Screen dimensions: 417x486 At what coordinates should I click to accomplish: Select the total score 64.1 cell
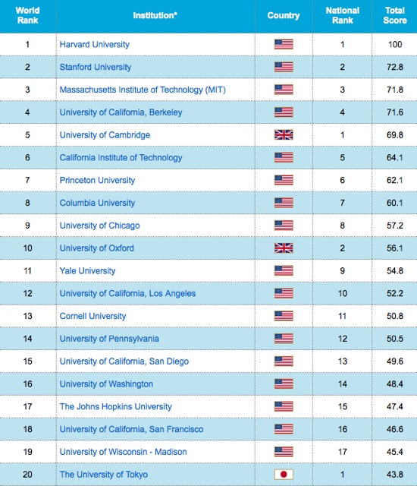(x=395, y=157)
